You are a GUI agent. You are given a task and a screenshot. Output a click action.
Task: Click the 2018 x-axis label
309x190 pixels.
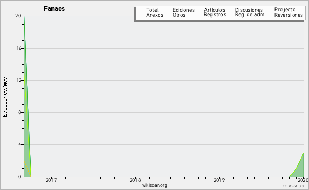pyautogui.click(x=135, y=180)
